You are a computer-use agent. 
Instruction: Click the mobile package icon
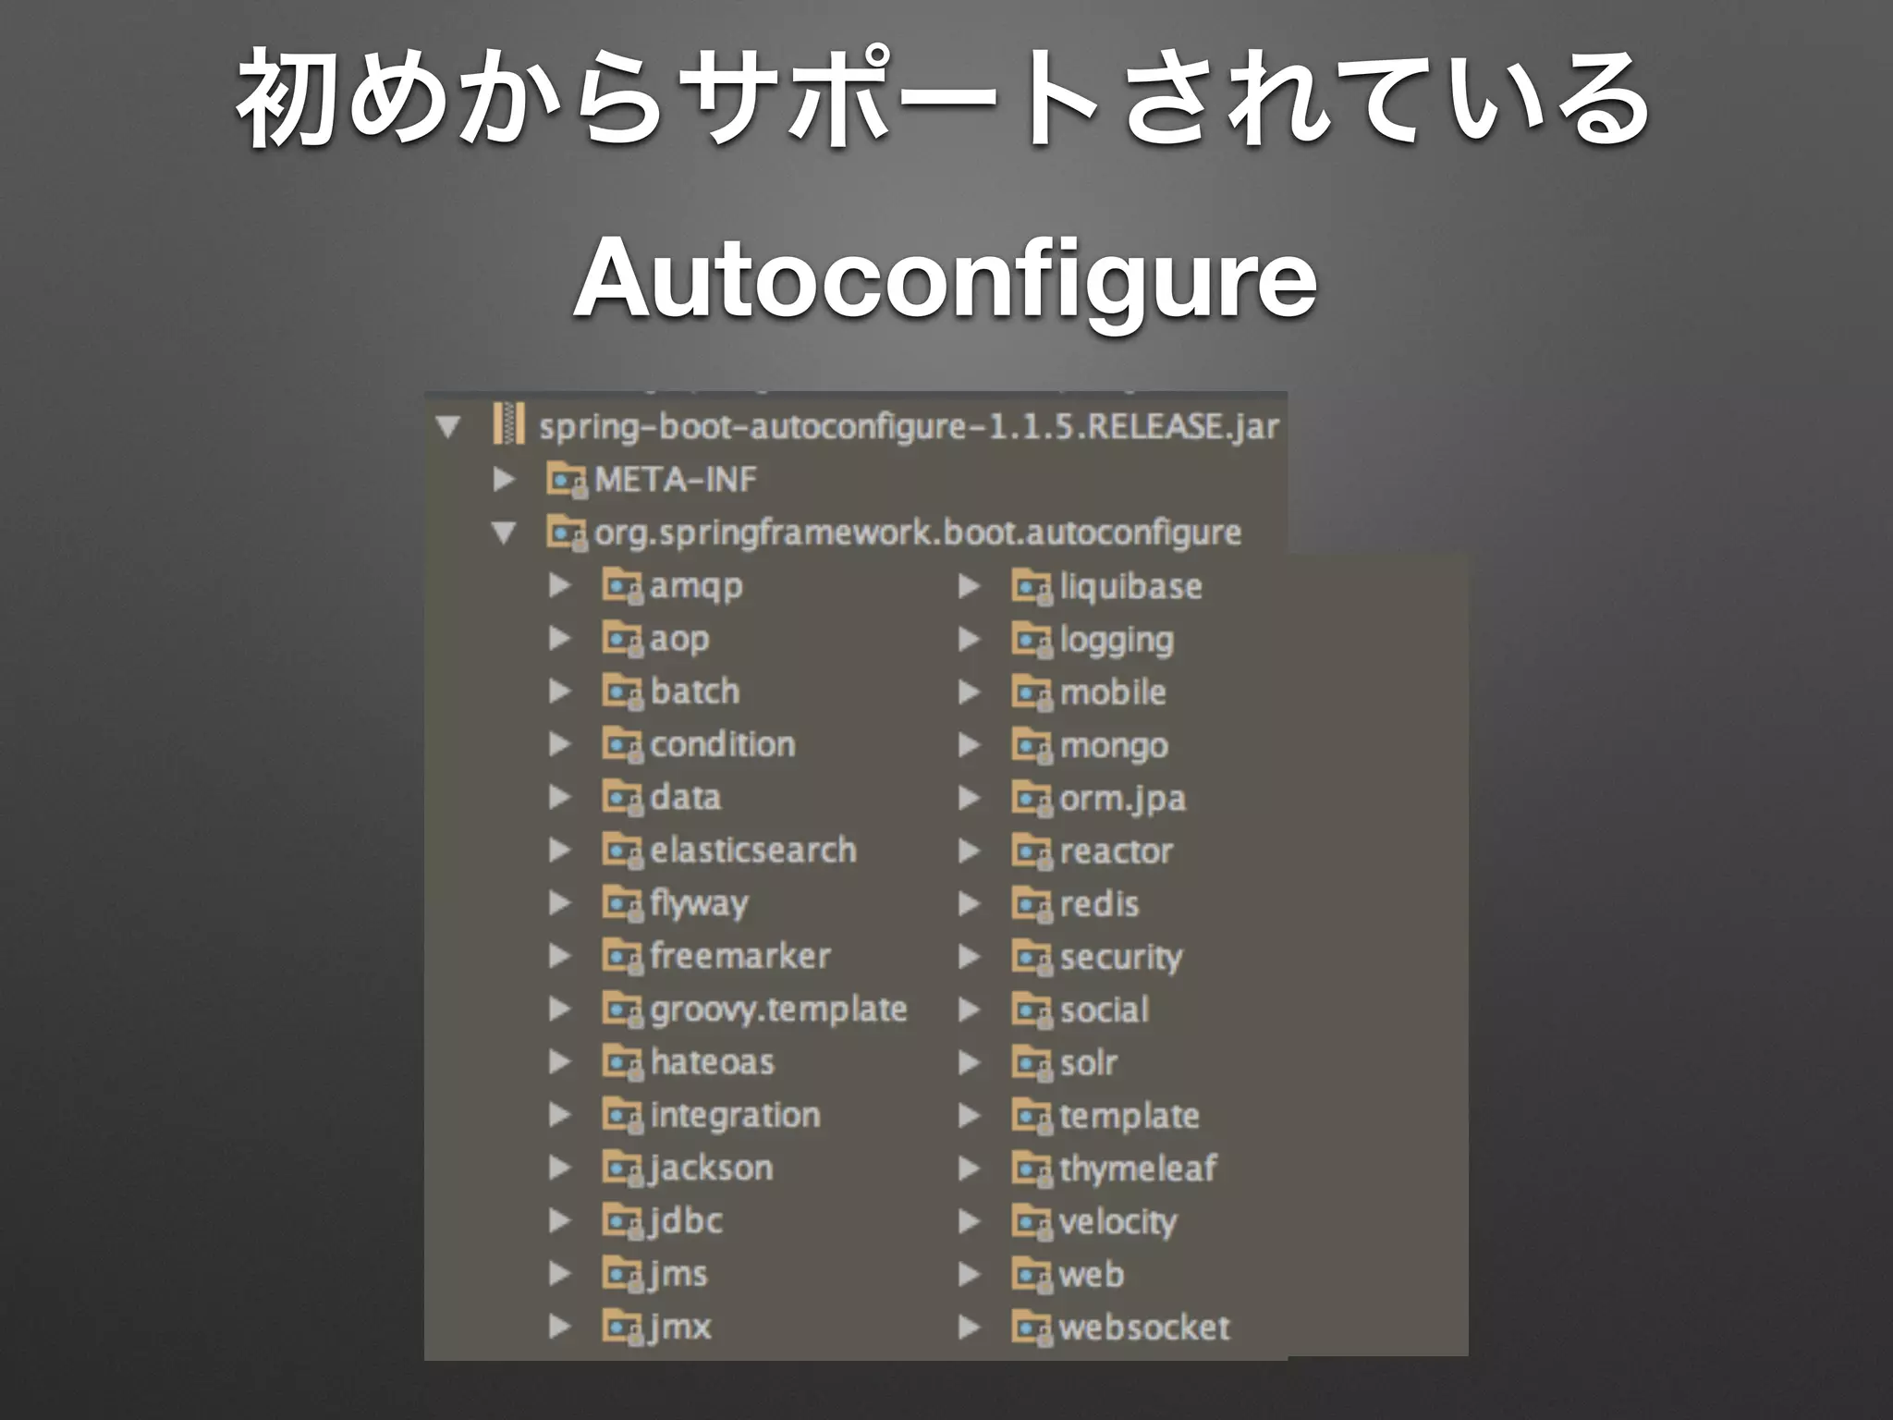1032,692
